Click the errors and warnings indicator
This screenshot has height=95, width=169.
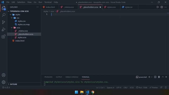click(6, 87)
